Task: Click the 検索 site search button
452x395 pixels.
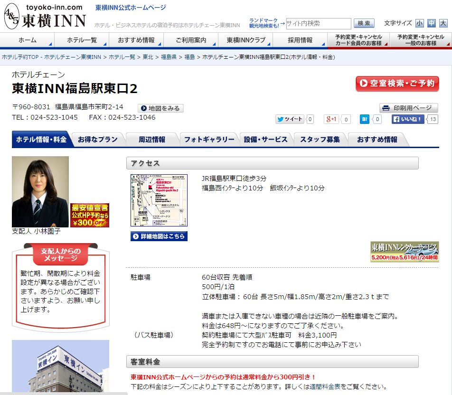Action: coord(364,23)
